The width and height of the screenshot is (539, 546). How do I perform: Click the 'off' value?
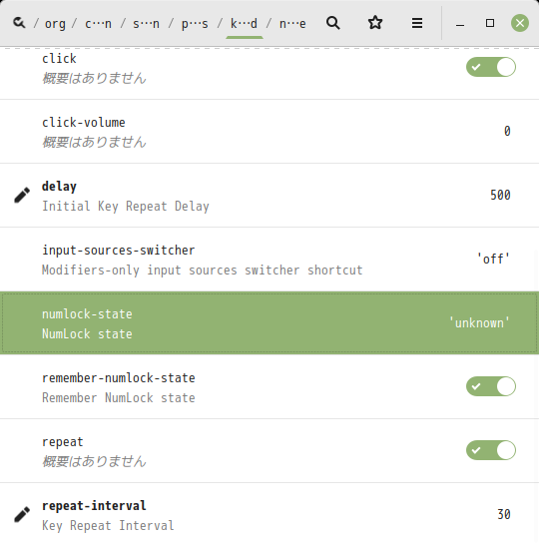tap(493, 260)
